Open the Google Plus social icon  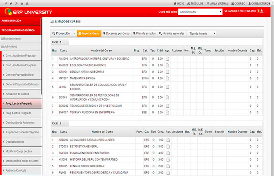pos(16,4)
